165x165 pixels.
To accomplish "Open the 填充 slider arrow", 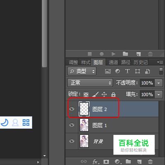I will pos(158,94).
